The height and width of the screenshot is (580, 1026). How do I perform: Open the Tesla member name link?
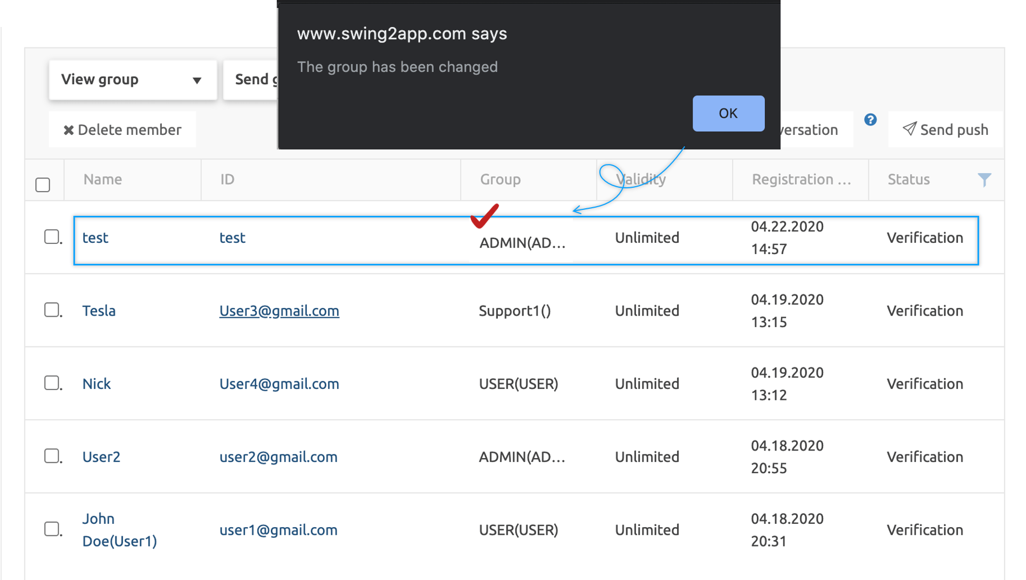tap(99, 311)
